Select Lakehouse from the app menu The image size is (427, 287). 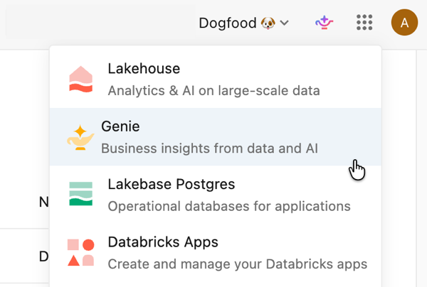click(216, 79)
